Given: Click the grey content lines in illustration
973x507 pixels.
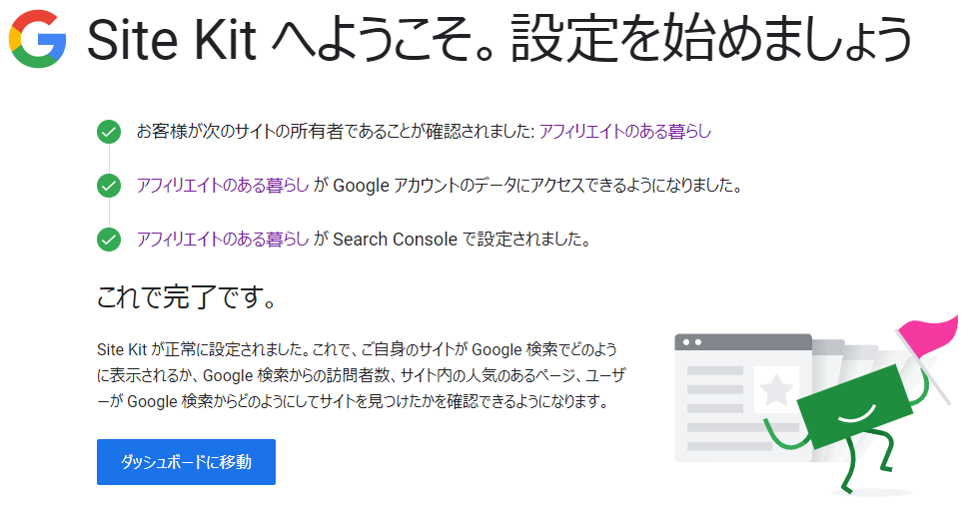Looking at the screenshot, I should [x=716, y=408].
